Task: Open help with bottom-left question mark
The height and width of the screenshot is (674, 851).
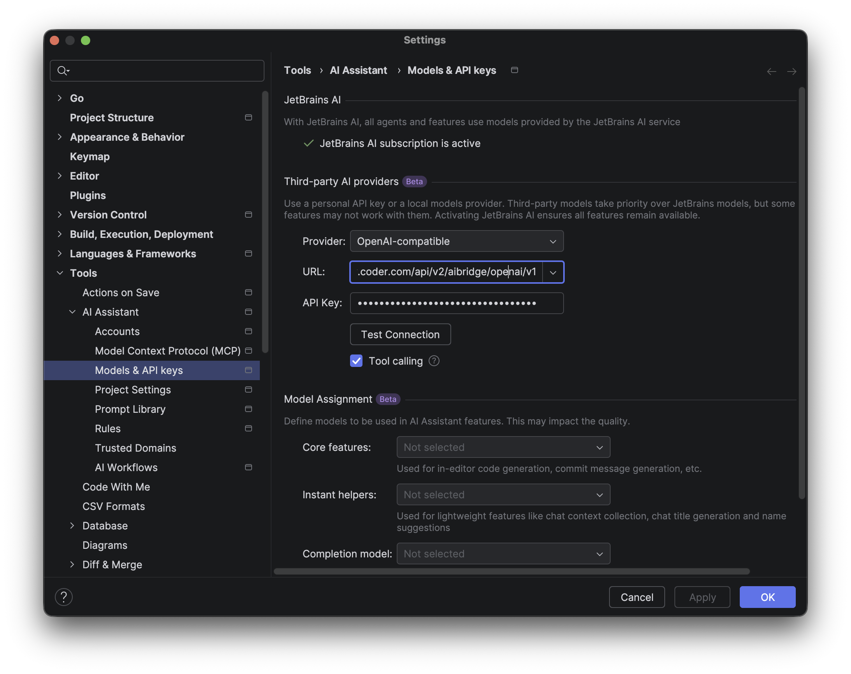Action: [63, 597]
